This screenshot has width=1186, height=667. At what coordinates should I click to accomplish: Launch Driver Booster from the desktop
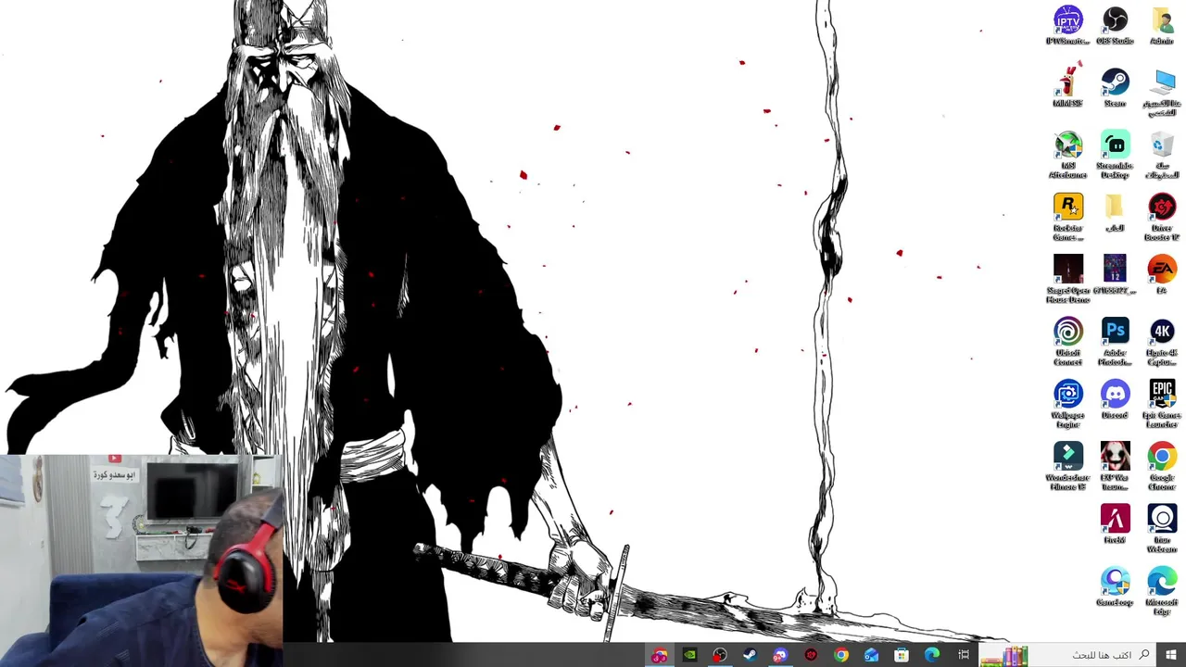click(1162, 216)
